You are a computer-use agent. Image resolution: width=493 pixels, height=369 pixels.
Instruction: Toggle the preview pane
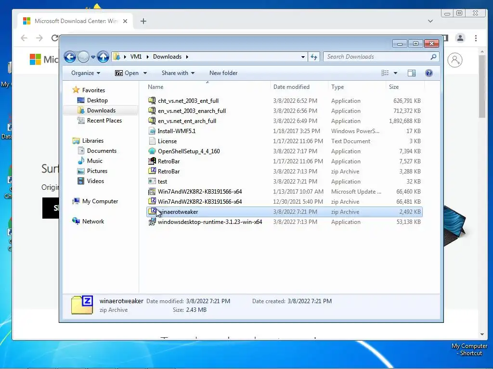pos(411,73)
